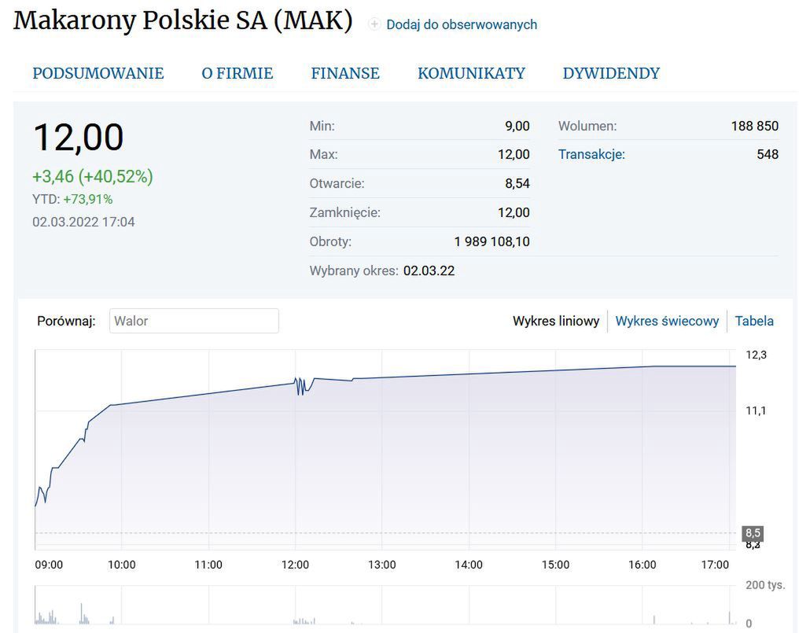The height and width of the screenshot is (633, 799).
Task: Click the 12,00 current price display
Action: (78, 137)
